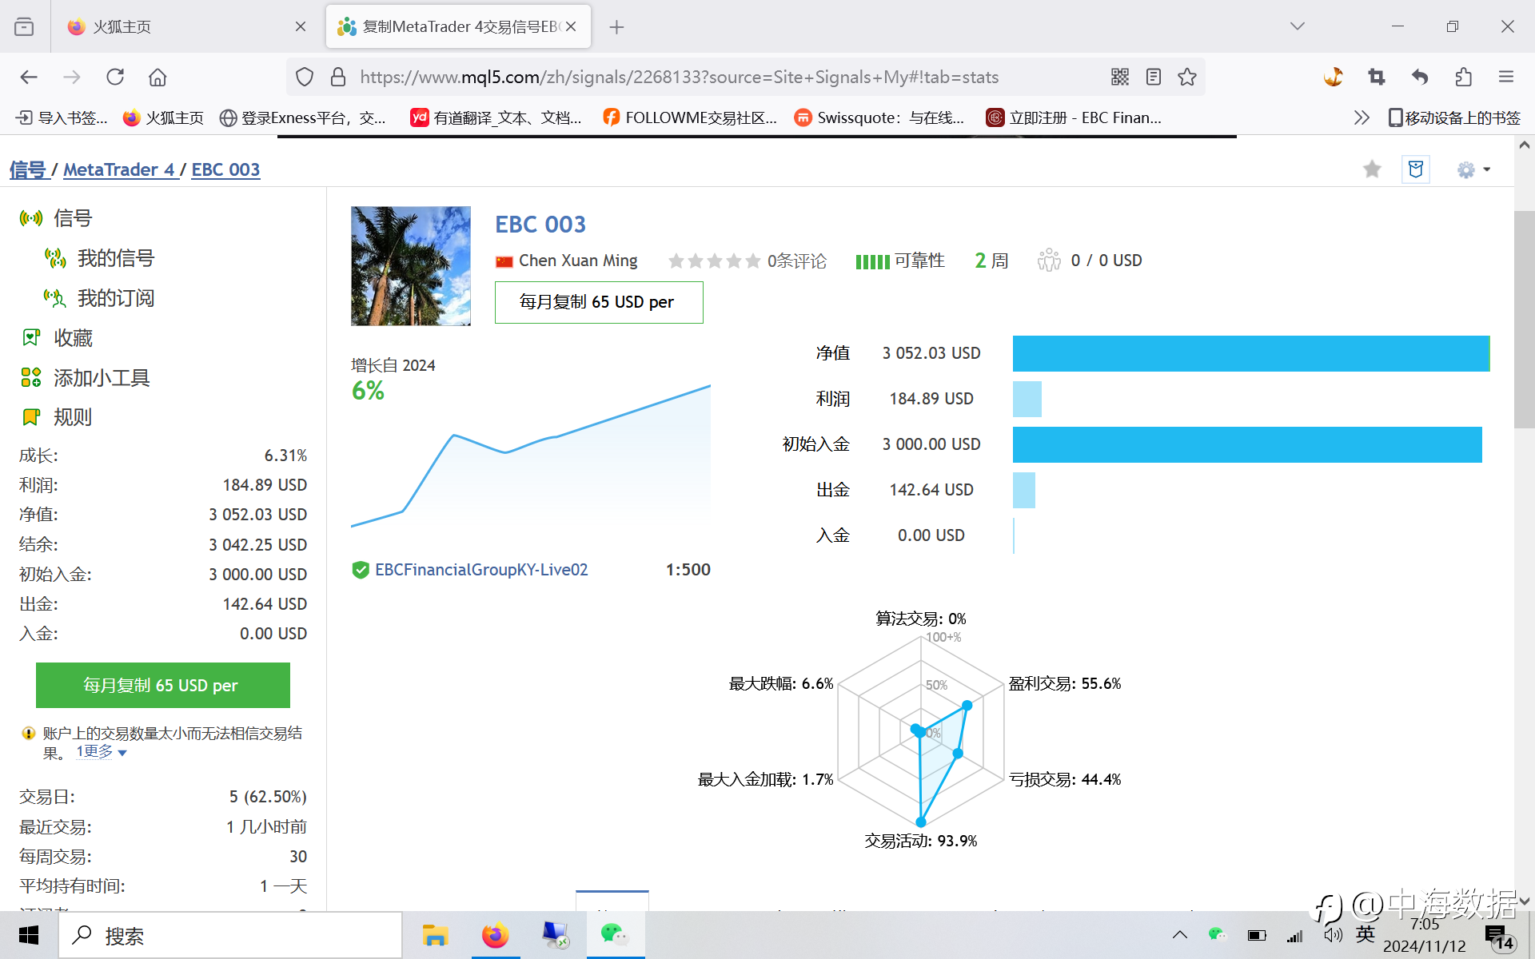Click the taskbar 搜索 search box
Image resolution: width=1535 pixels, height=959 pixels.
click(x=230, y=935)
